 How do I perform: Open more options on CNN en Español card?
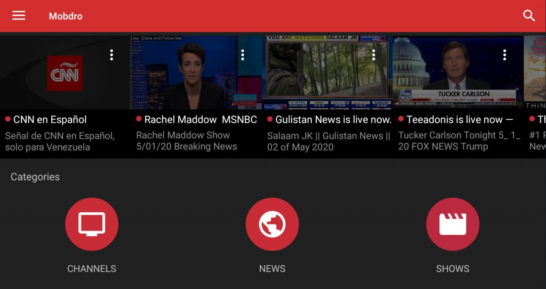click(111, 55)
